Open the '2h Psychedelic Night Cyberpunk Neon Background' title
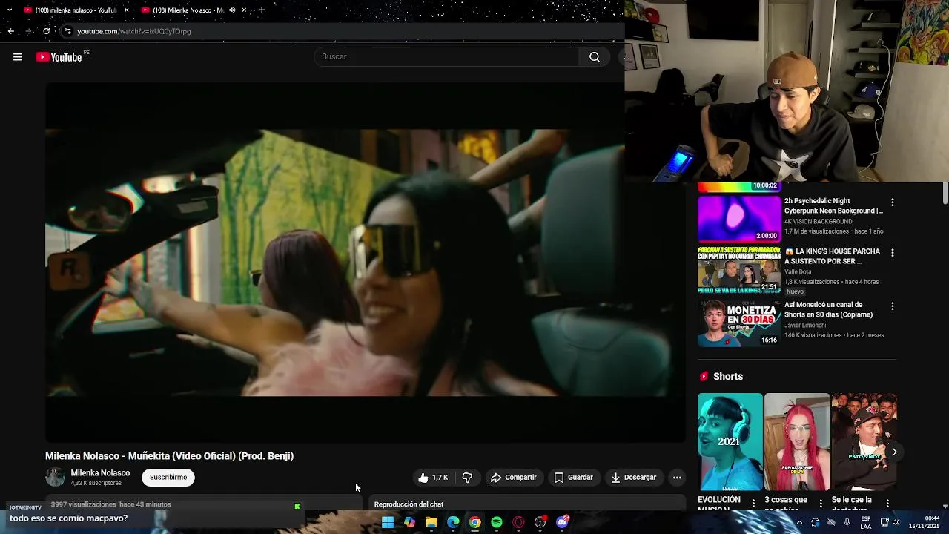 [x=833, y=206]
